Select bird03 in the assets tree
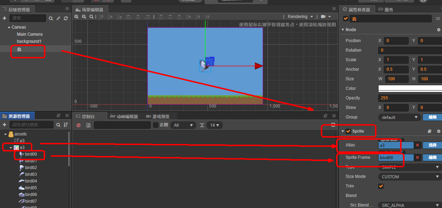The height and width of the screenshot is (208, 442). click(x=31, y=174)
